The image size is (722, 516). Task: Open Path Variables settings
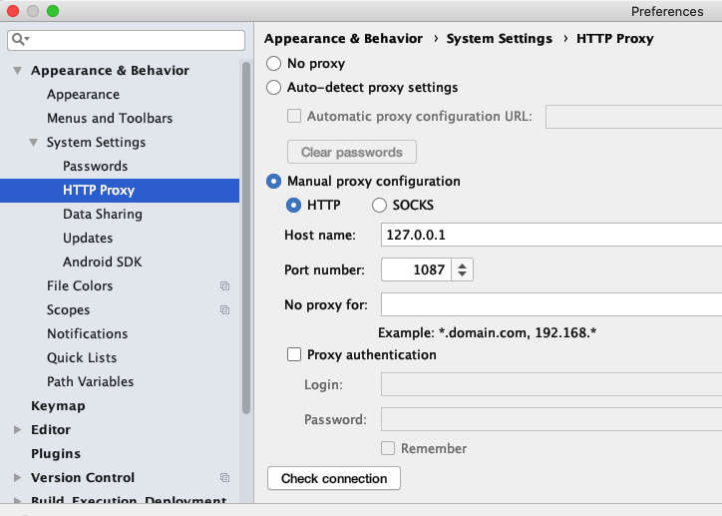click(90, 382)
